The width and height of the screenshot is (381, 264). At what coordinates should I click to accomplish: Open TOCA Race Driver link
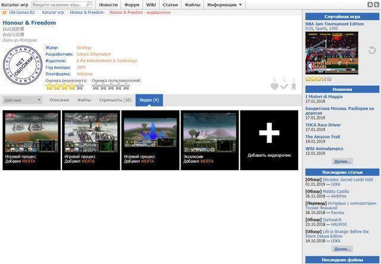click(323, 125)
